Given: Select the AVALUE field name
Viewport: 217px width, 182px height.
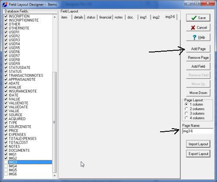Looking at the screenshot, I should 15,87.
